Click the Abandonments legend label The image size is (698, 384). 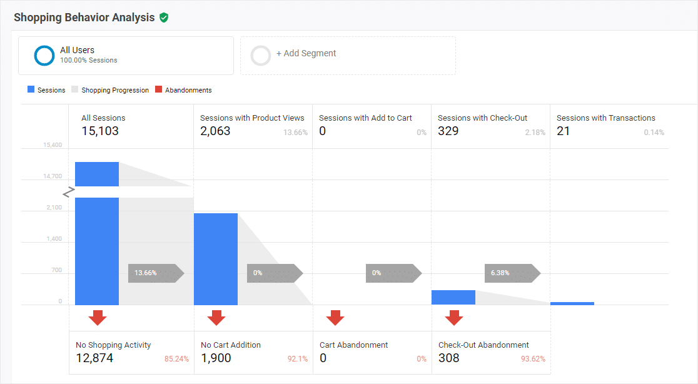click(x=188, y=90)
